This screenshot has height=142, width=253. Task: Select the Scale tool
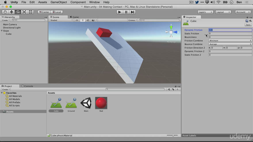[24, 12]
